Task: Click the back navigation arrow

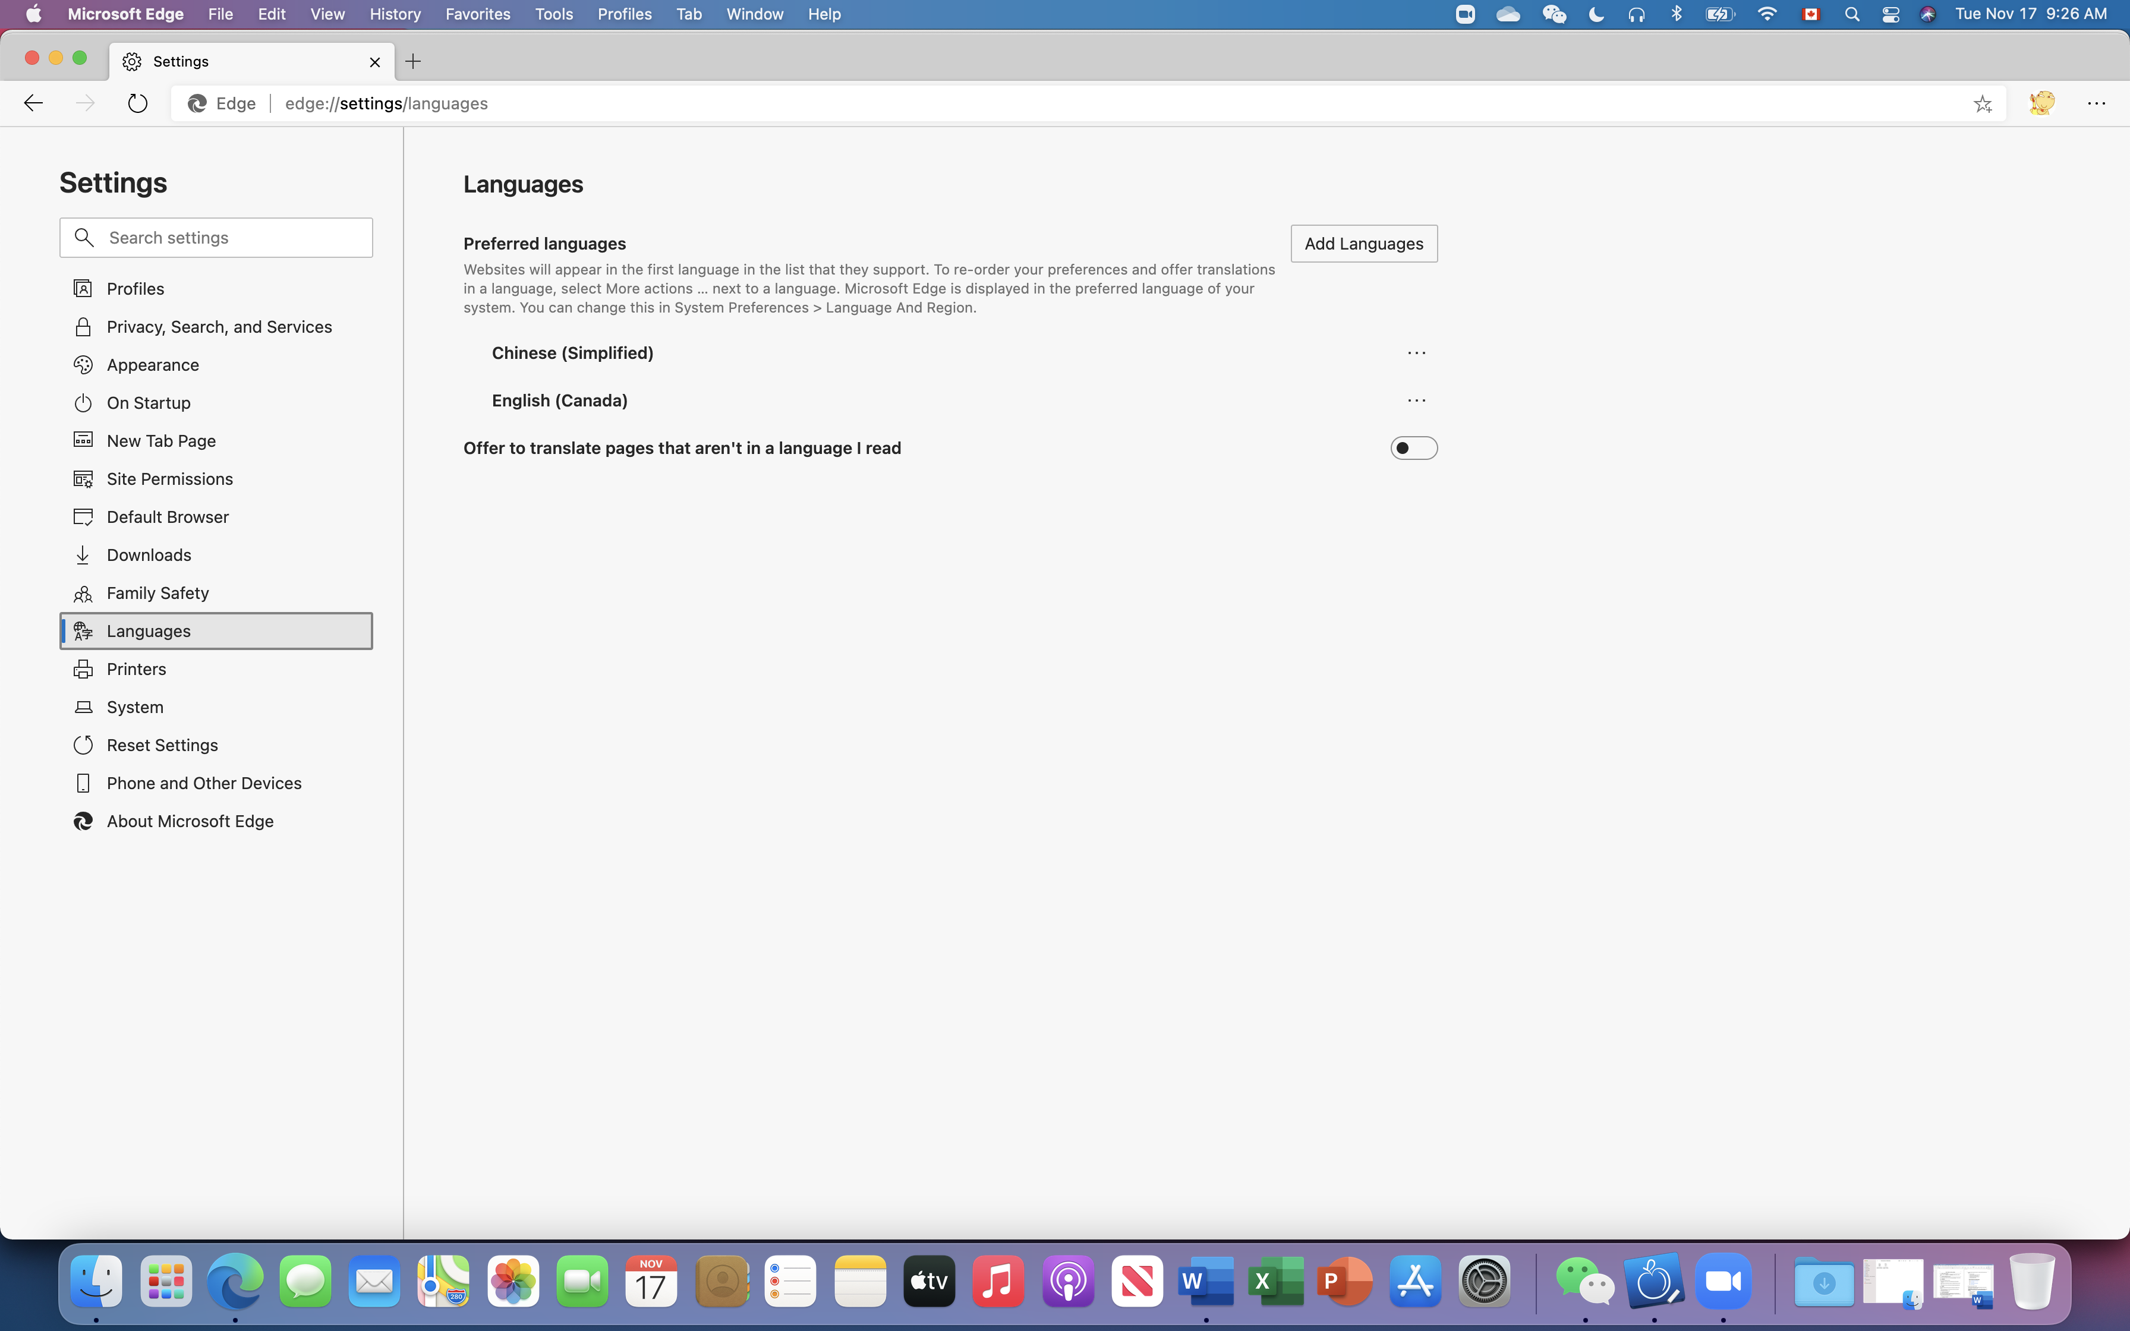Action: click(33, 104)
